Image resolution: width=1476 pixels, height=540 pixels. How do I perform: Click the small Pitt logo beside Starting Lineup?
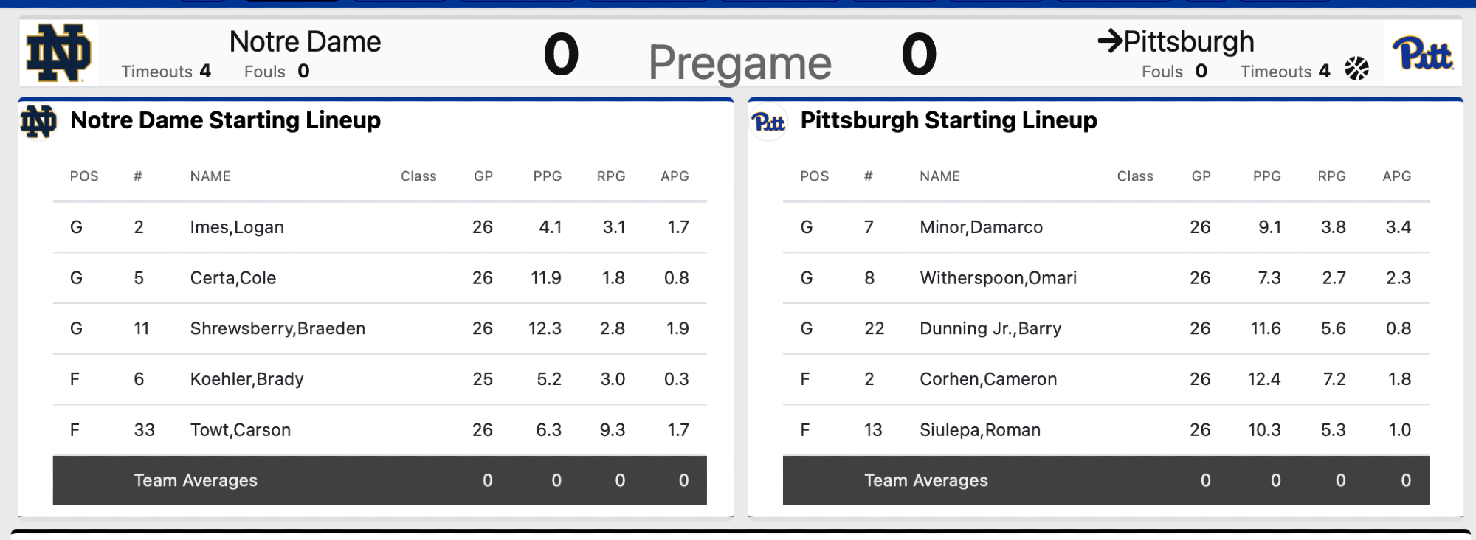tap(768, 122)
